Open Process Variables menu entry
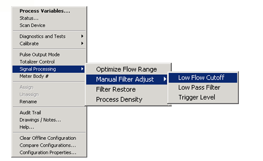 pyautogui.click(x=45, y=11)
